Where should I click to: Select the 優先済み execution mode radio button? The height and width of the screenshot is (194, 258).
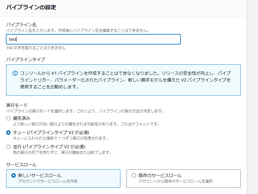coord(8,118)
